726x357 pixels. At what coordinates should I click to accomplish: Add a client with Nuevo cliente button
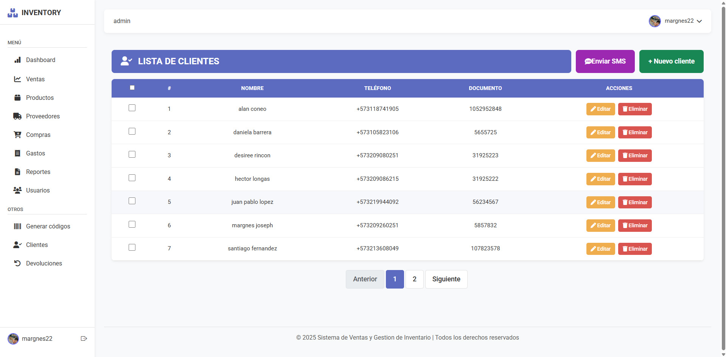(x=671, y=61)
